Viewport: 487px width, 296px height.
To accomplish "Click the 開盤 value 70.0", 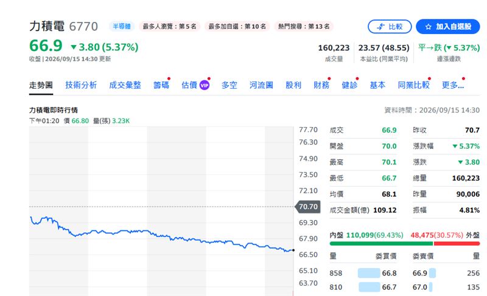I will click(x=389, y=146).
